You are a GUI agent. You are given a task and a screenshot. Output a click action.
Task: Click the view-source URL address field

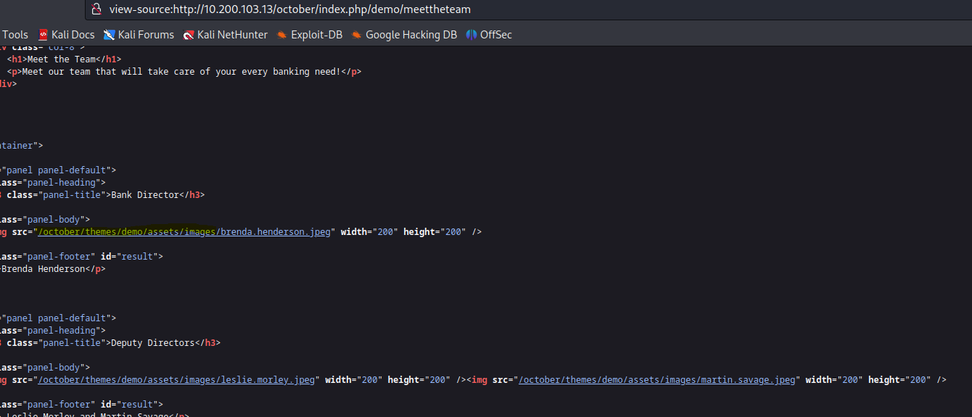(290, 9)
